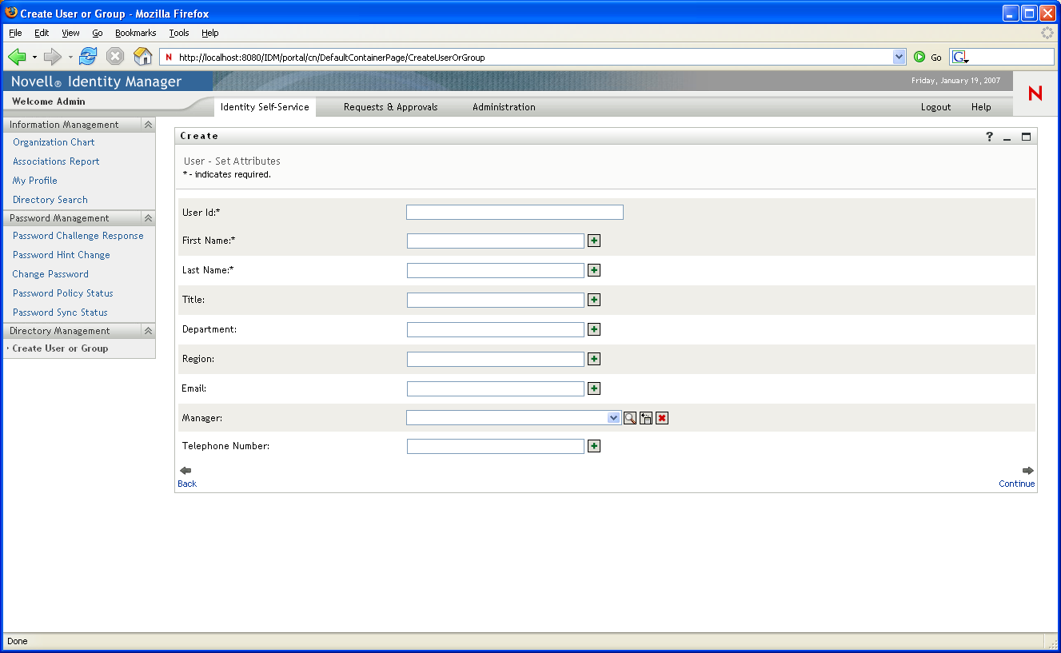The height and width of the screenshot is (653, 1061).
Task: Open the Tools menu
Action: (x=179, y=33)
